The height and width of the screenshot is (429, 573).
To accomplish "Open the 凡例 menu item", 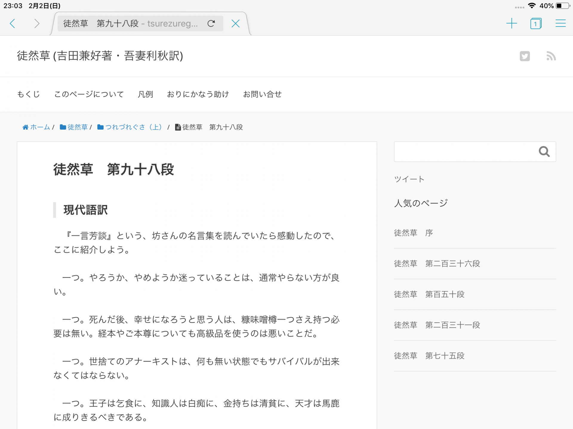I will (x=145, y=94).
